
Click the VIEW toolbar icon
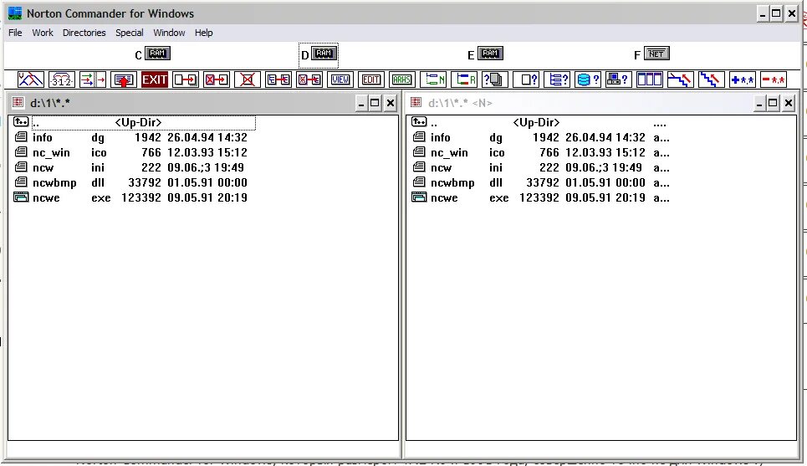[340, 79]
